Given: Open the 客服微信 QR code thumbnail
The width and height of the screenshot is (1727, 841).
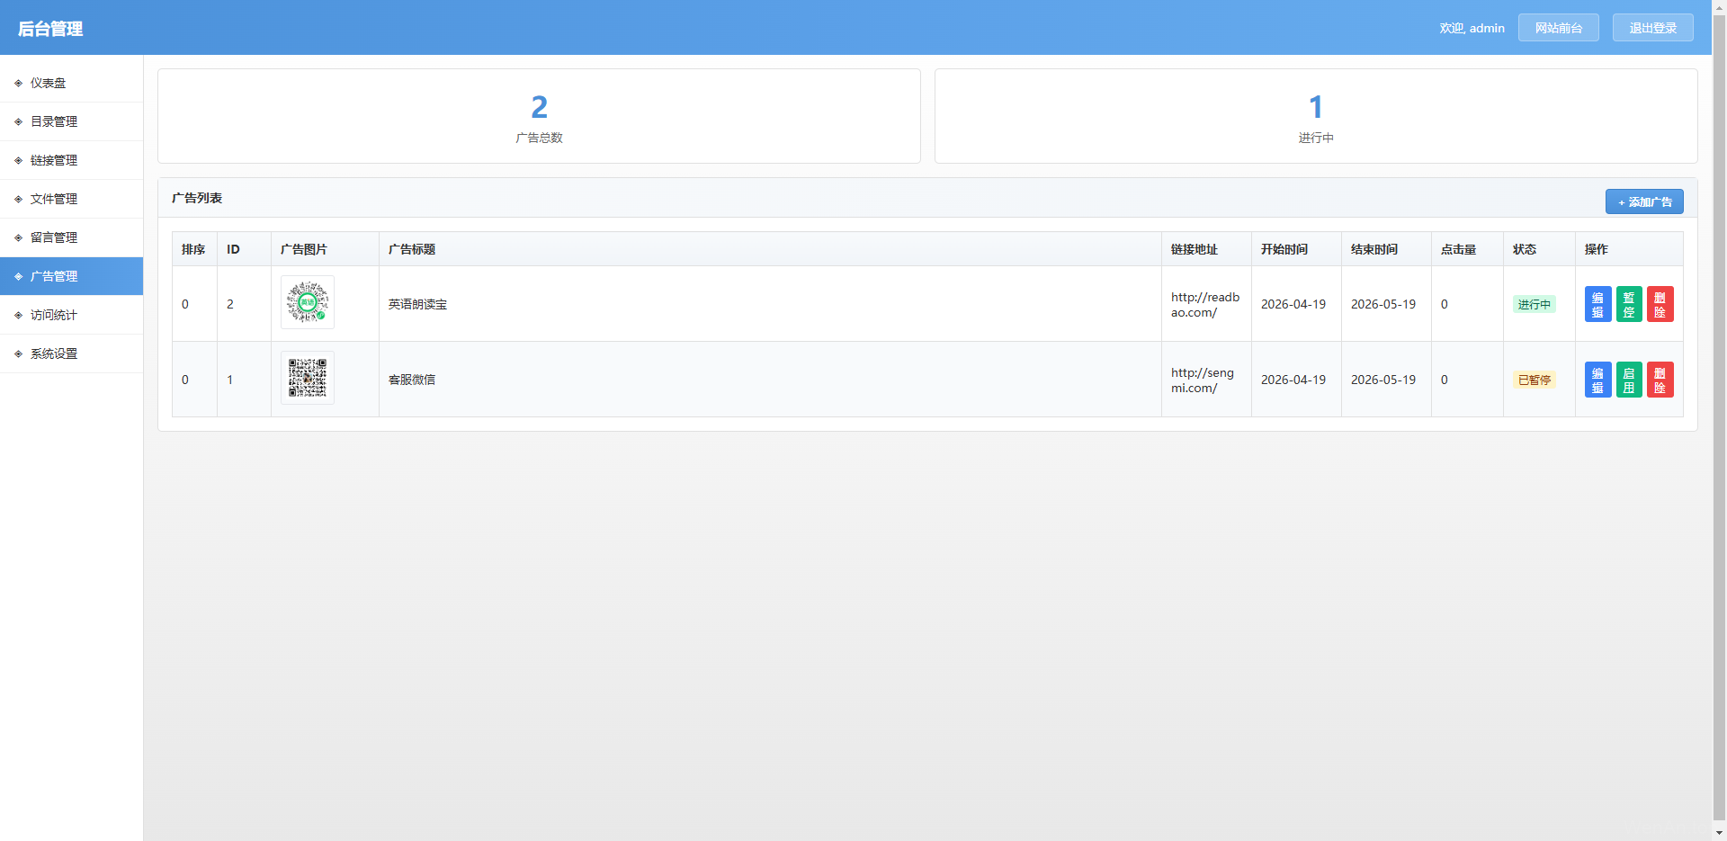Looking at the screenshot, I should (x=308, y=378).
